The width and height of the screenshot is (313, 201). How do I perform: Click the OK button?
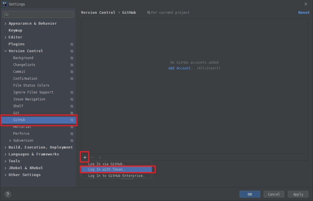(250, 194)
